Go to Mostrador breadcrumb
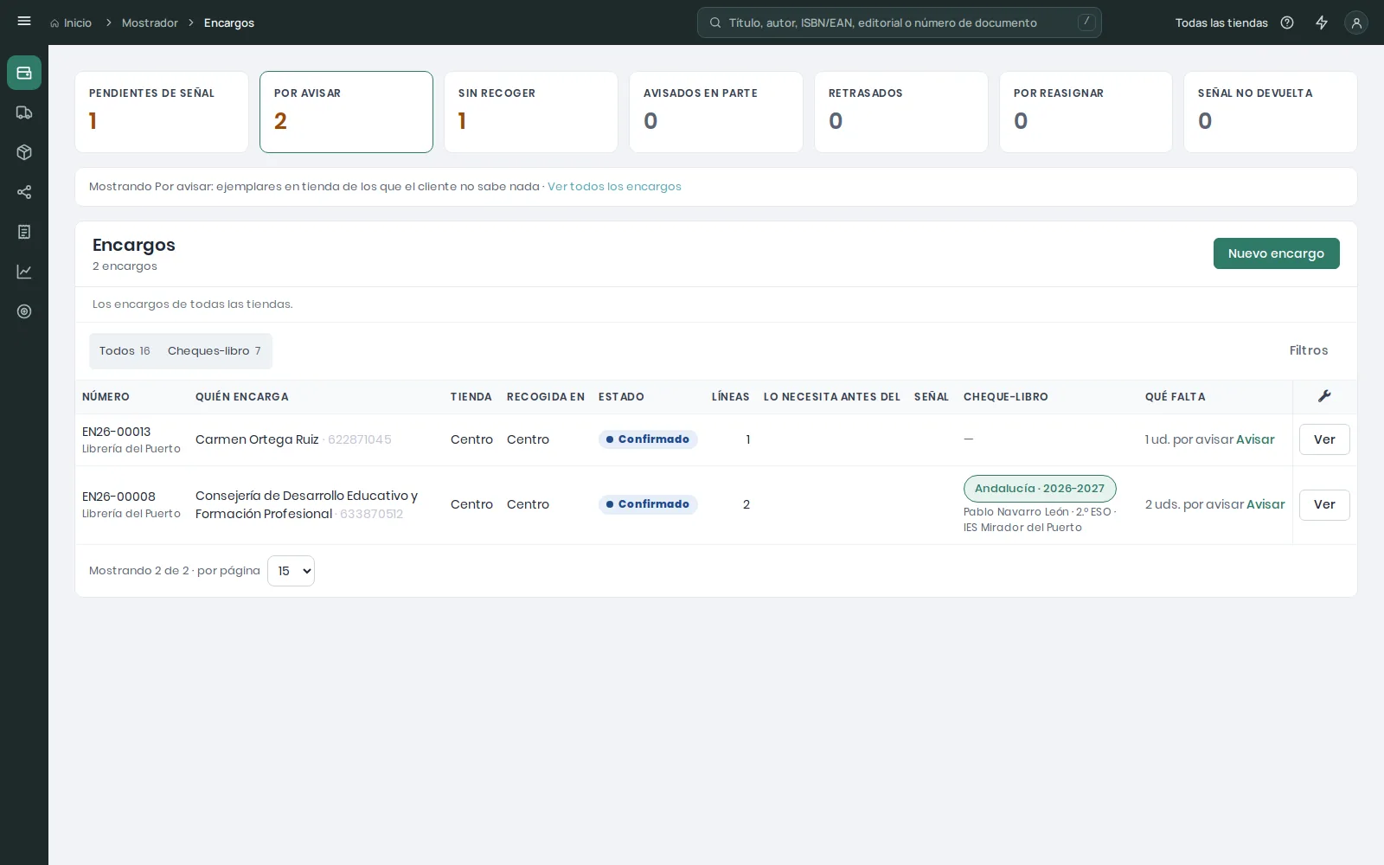Viewport: 1384px width, 865px height. click(150, 23)
